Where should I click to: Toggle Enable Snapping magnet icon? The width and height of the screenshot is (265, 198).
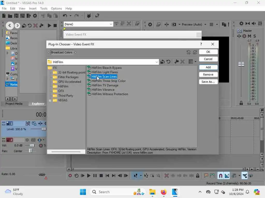coord(220,176)
